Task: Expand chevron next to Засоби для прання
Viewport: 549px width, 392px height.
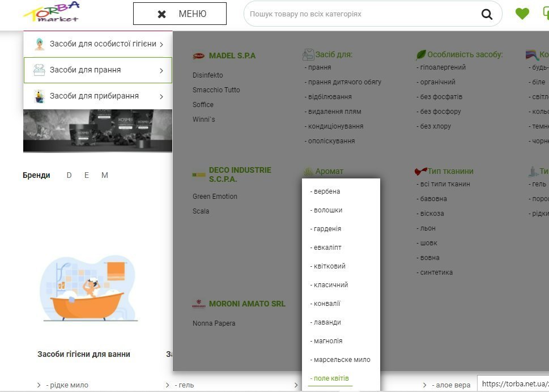Action: coord(161,71)
